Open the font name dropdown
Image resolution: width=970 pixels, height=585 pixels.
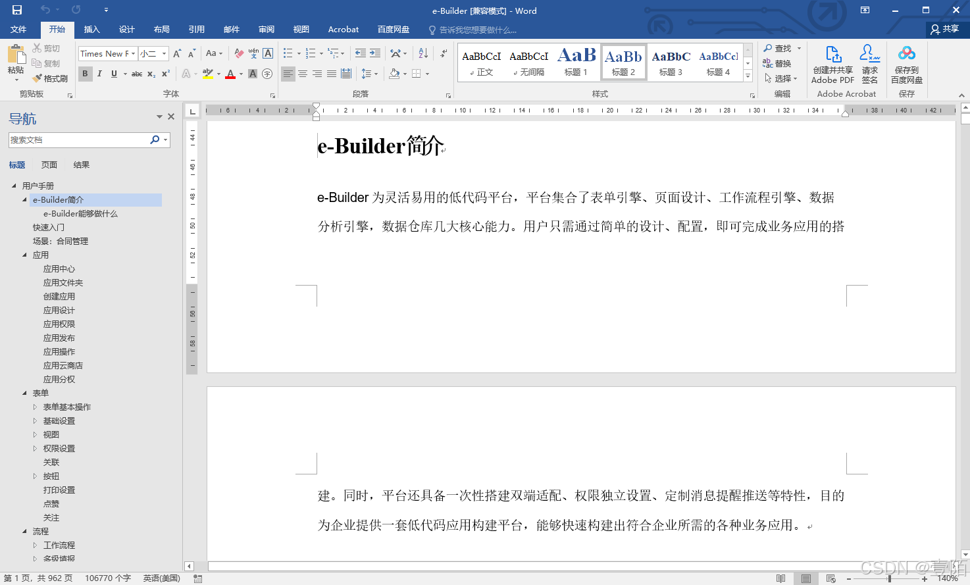tap(133, 53)
